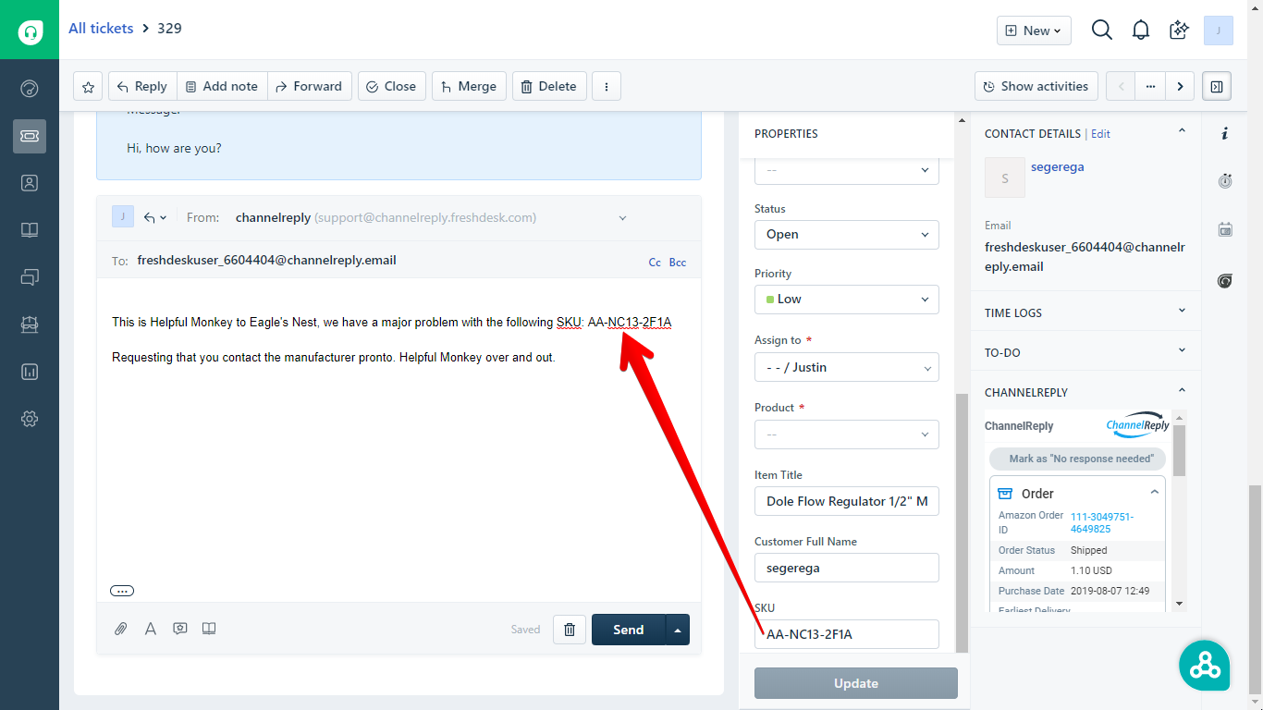The width and height of the screenshot is (1263, 710).
Task: Click Forward in toolbar
Action: click(310, 86)
